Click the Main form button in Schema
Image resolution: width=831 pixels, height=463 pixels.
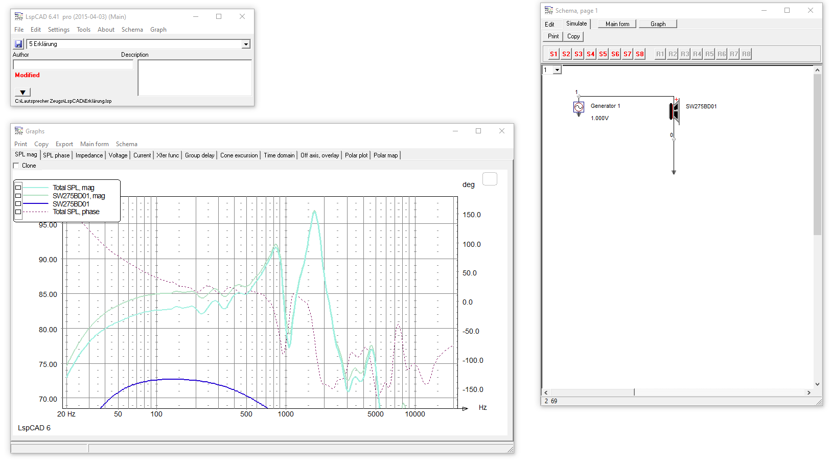click(x=617, y=24)
